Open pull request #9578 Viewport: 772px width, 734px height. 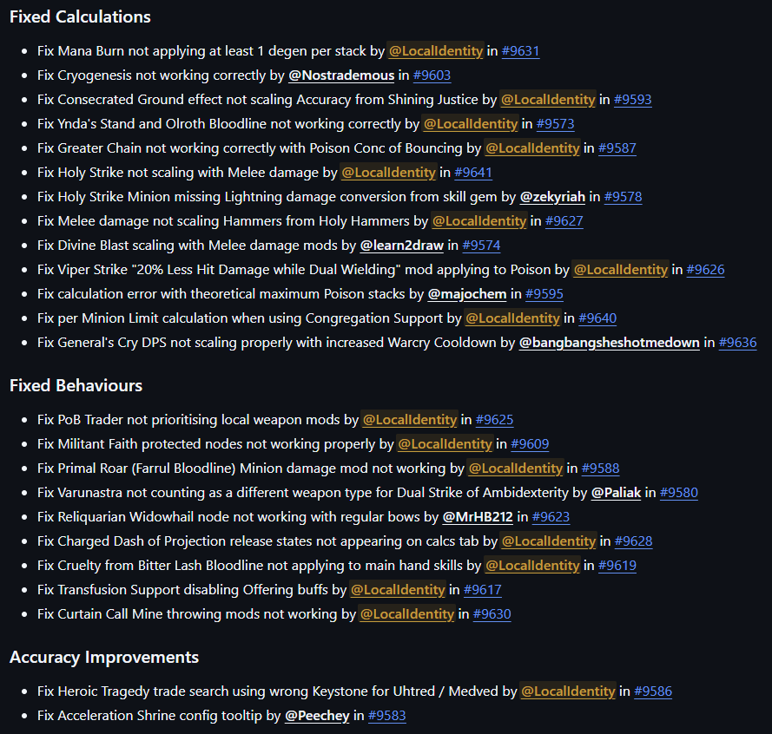tap(623, 197)
